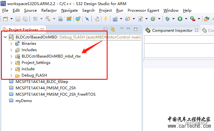Open dropdown next to new C file icon

click(146, 19)
